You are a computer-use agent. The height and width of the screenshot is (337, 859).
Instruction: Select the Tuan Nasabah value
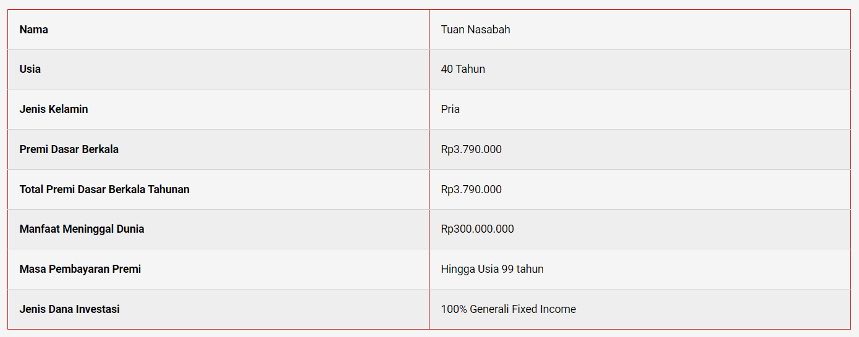point(475,30)
